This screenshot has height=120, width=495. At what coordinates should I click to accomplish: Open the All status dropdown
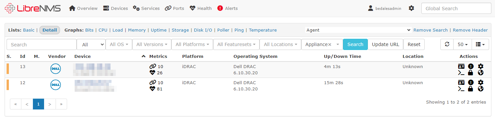(x=91, y=44)
